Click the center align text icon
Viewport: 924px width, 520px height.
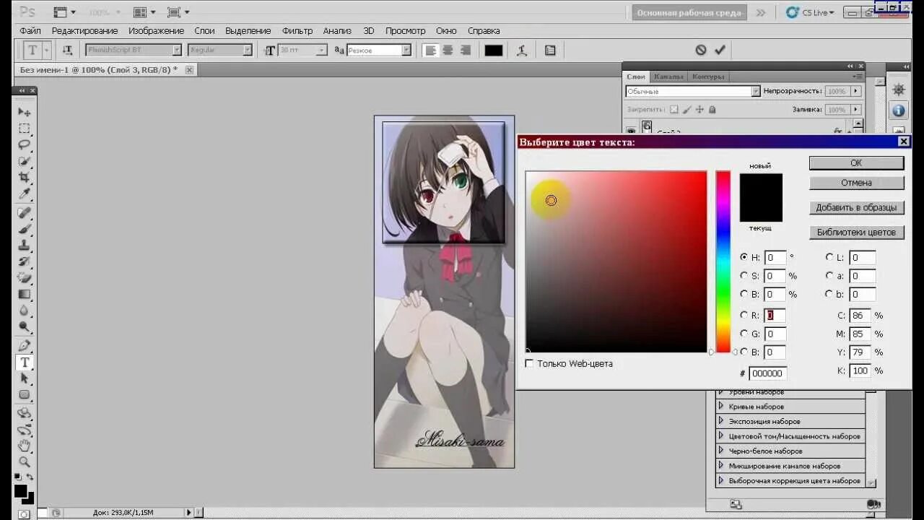click(x=448, y=50)
